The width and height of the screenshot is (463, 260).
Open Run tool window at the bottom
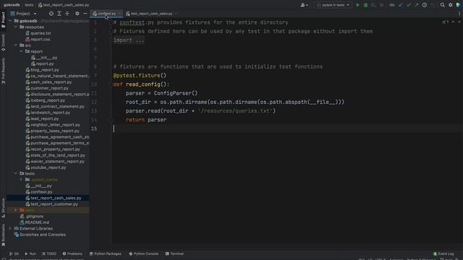point(30,253)
